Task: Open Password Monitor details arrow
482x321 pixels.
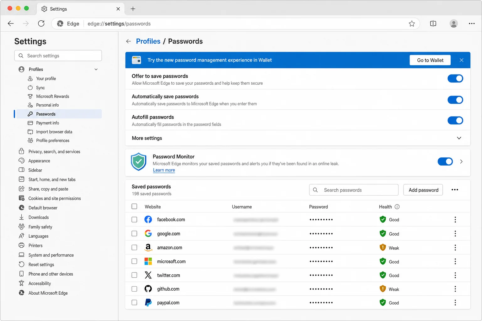Action: click(461, 161)
